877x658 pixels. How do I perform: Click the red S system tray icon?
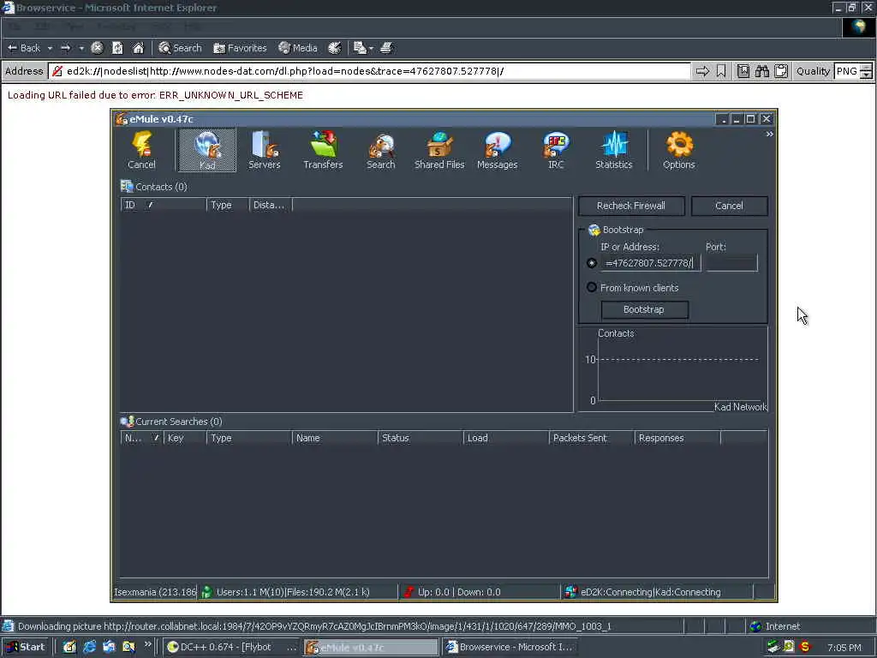point(805,647)
